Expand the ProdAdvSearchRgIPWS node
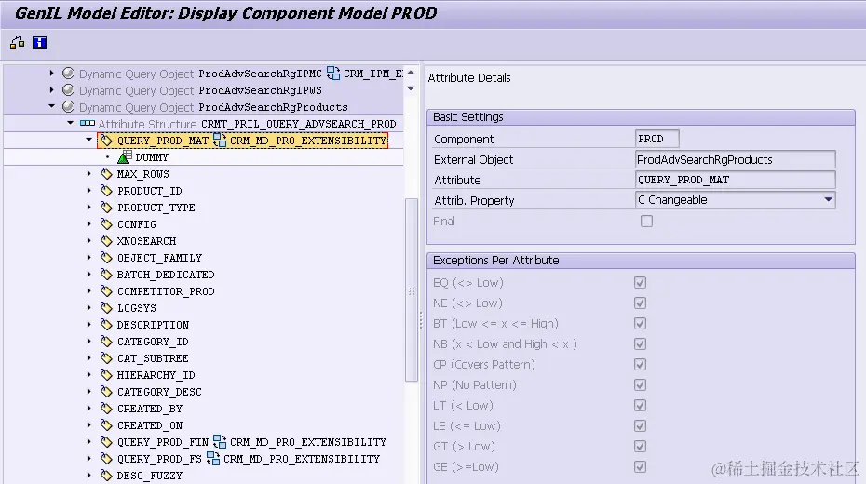The image size is (866, 484). click(x=52, y=89)
